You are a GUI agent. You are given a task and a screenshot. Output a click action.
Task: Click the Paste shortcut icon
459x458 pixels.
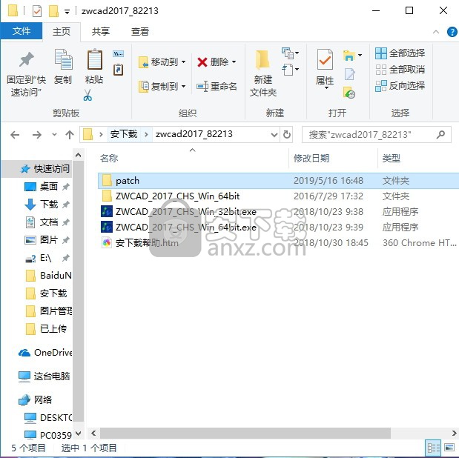[x=118, y=70]
